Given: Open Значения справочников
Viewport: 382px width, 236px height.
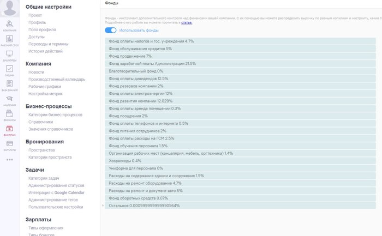Looking at the screenshot, I should point(51,129).
